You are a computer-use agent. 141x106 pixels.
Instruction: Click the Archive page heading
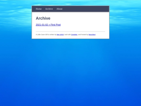point(43,18)
